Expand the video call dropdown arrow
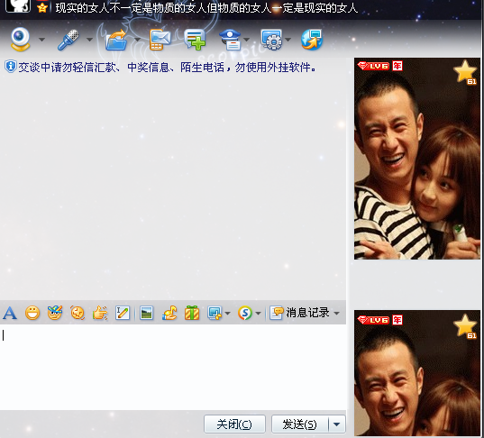Screen dimensions: 484x438 coord(41,40)
